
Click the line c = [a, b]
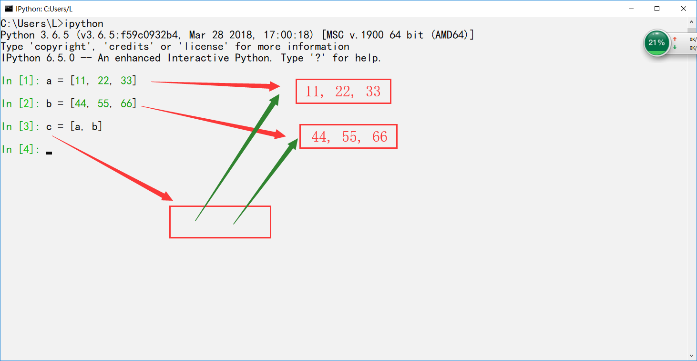coord(74,126)
